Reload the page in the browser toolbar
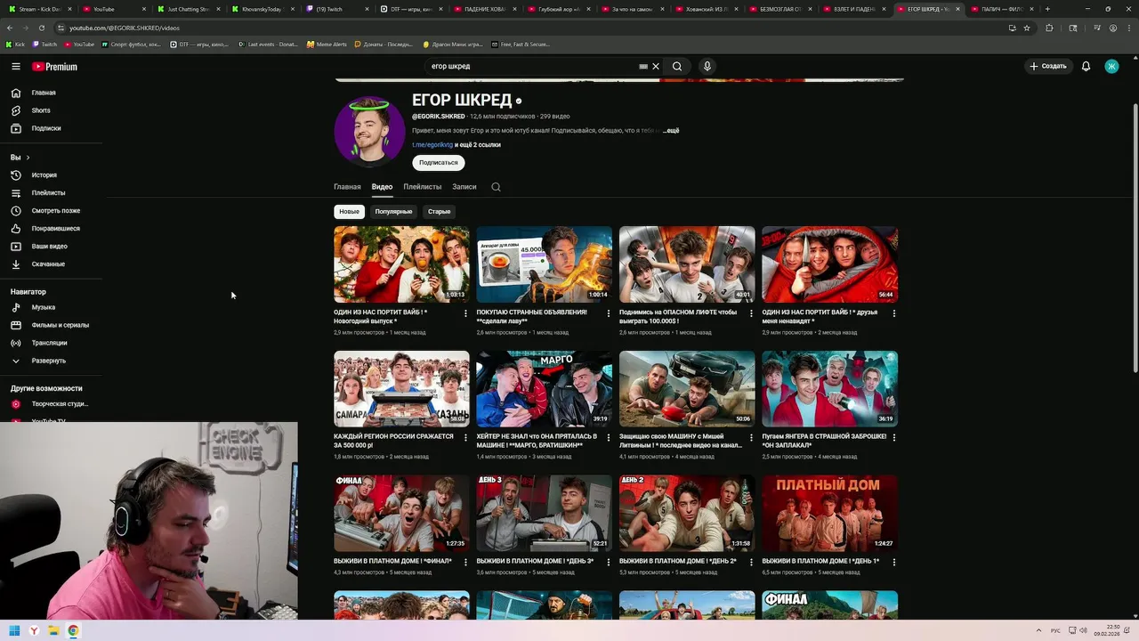This screenshot has height=641, width=1139. tap(41, 28)
